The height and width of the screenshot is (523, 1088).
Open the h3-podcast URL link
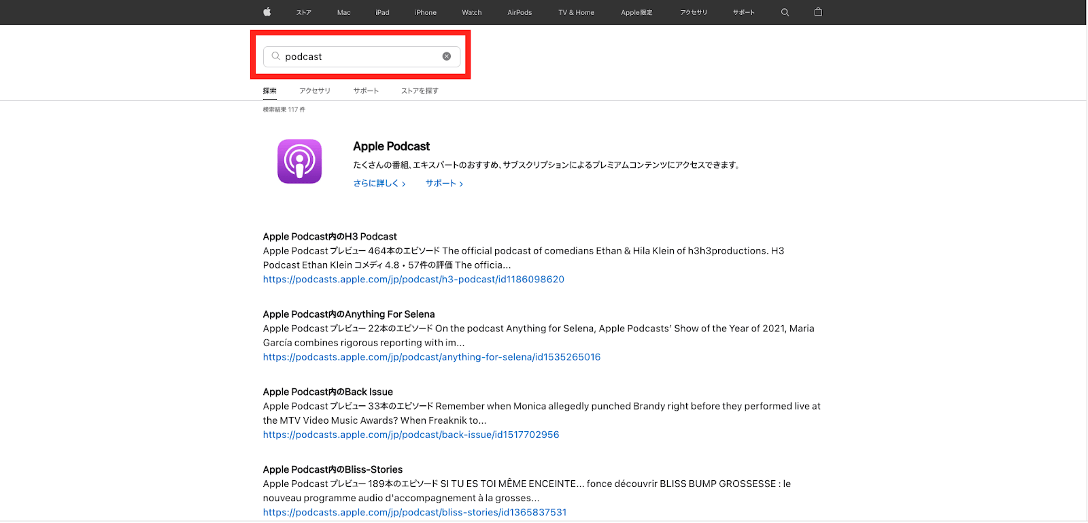click(x=413, y=280)
